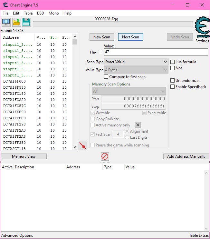
Task: Toggle the Fast Scan checkbox
Action: [92, 134]
